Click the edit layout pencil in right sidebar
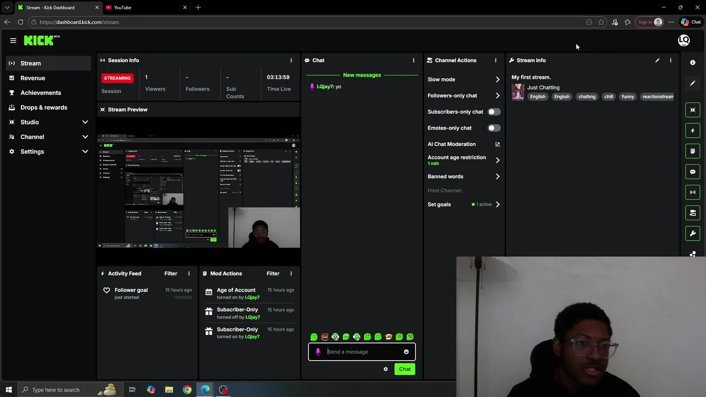Viewport: 706px width, 397px height. click(693, 83)
